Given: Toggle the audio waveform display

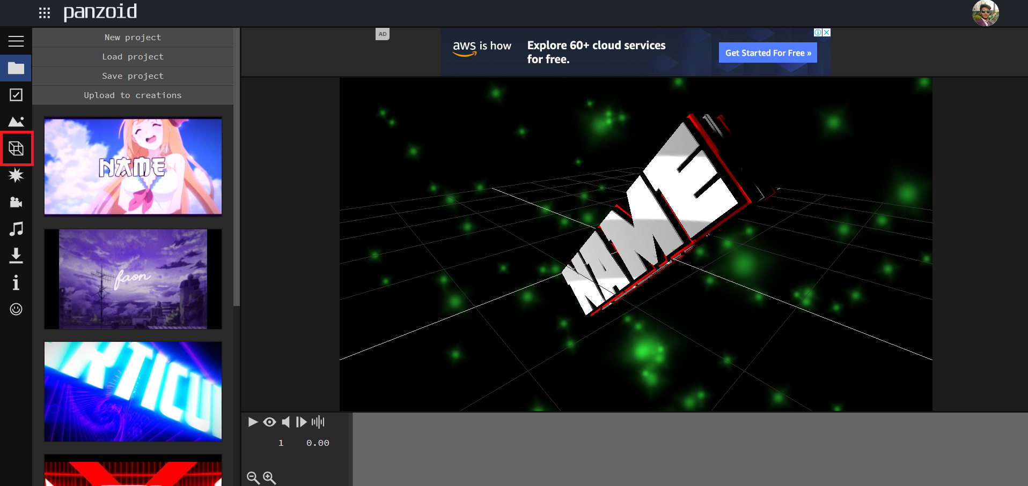Looking at the screenshot, I should point(318,422).
